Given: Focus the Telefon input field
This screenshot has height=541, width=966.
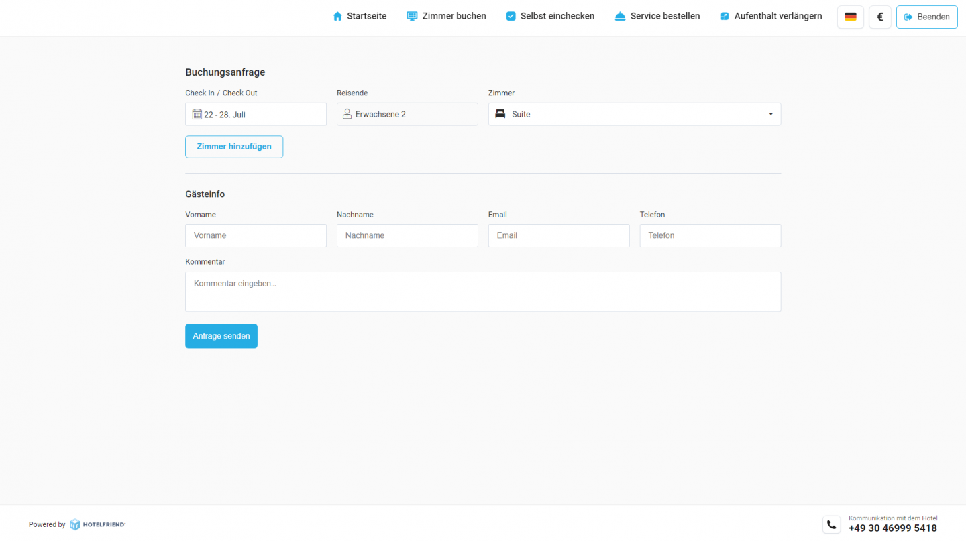Looking at the screenshot, I should (x=710, y=235).
